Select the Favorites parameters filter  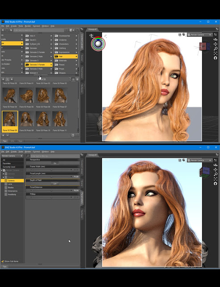[12, 163]
